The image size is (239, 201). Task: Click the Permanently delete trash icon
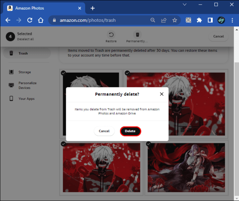[138, 35]
